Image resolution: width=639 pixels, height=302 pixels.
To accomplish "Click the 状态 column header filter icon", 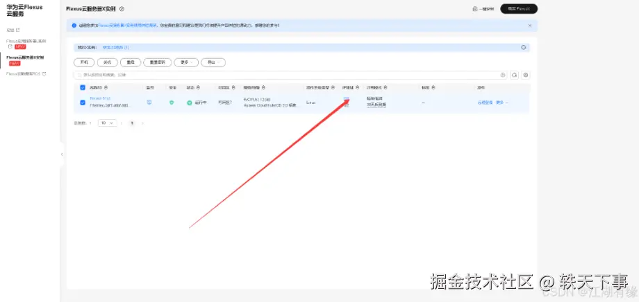I will pyautogui.click(x=199, y=87).
